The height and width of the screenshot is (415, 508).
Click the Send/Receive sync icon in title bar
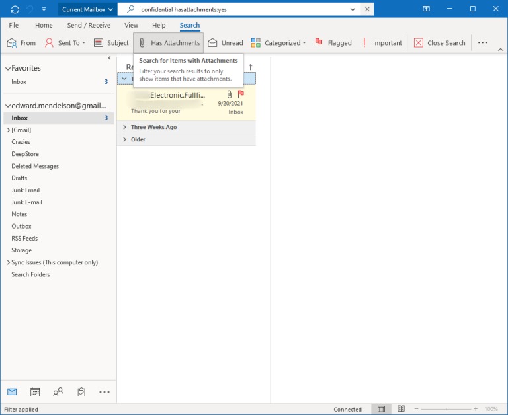[15, 9]
